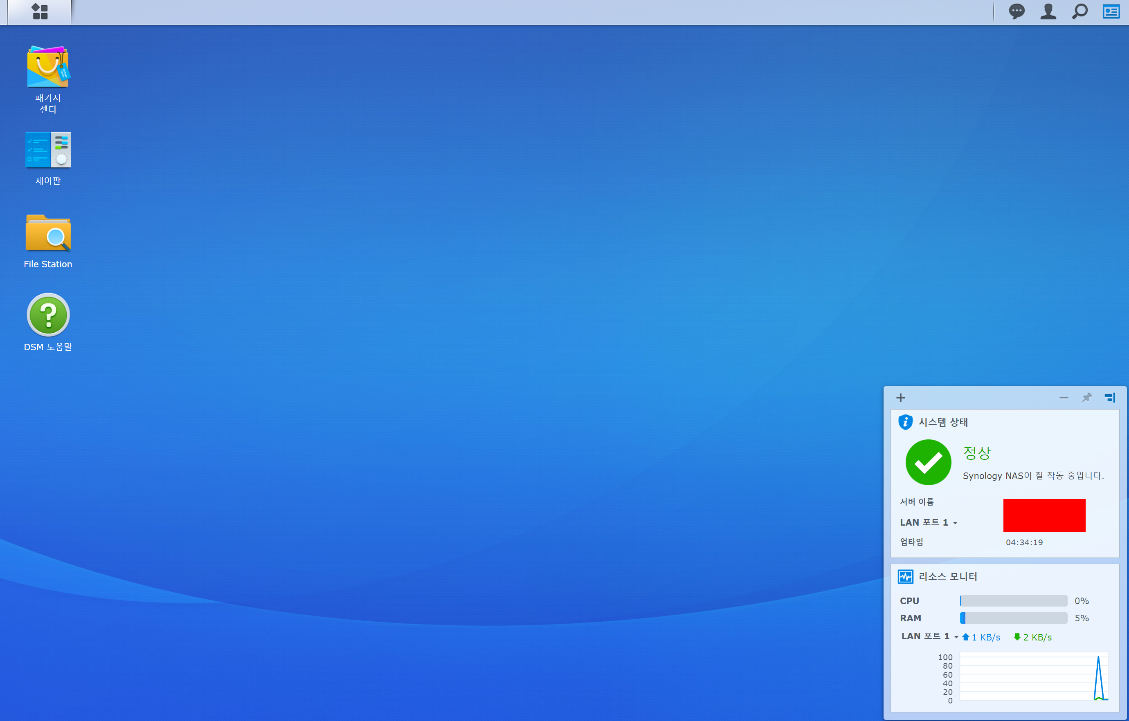1129x721 pixels.
Task: Click the network traffic graph
Action: point(1033,676)
